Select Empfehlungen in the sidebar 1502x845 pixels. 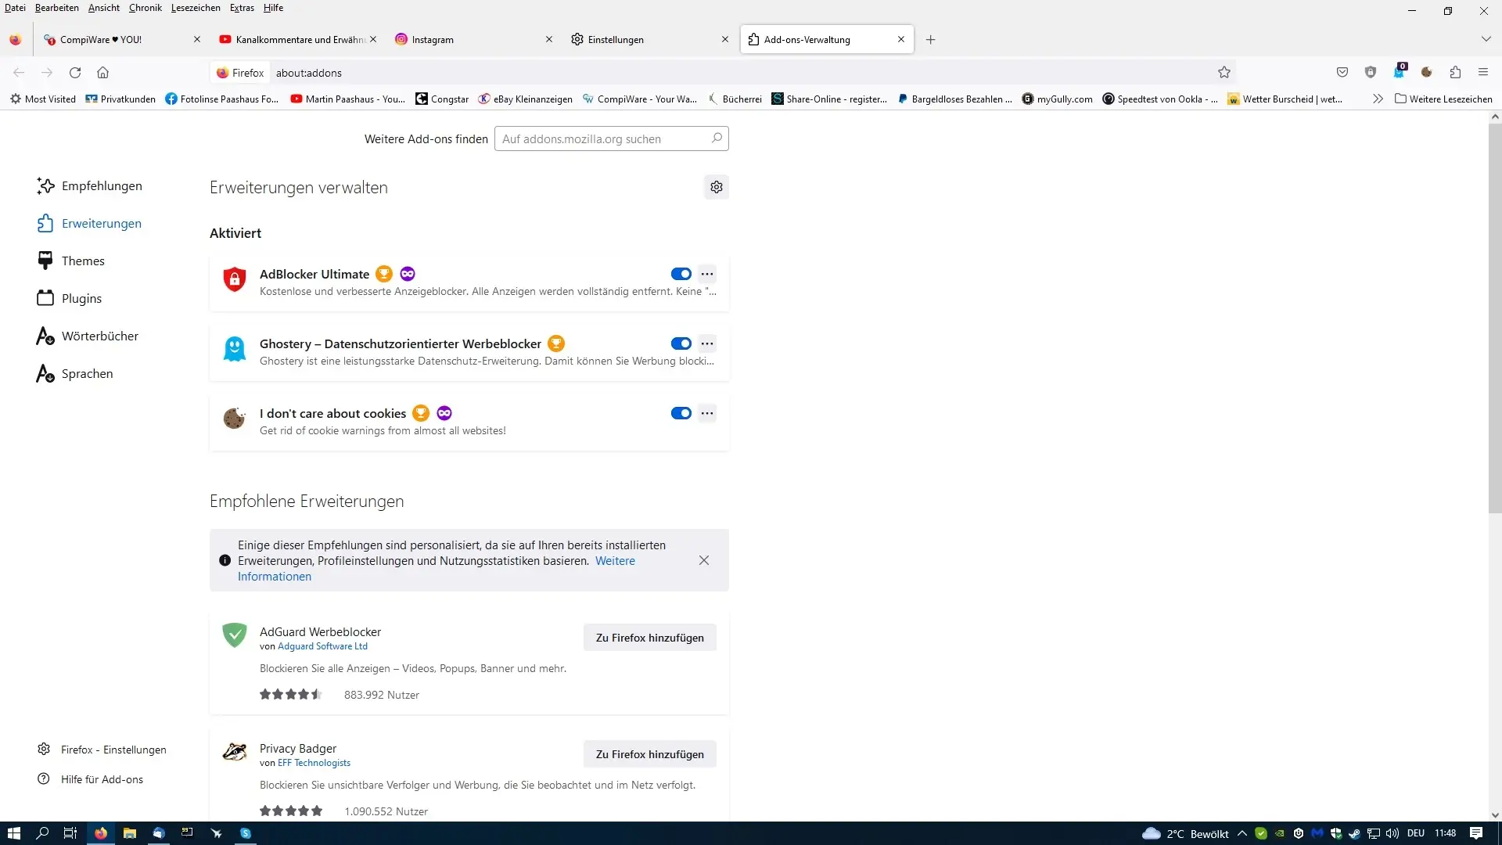tap(90, 185)
